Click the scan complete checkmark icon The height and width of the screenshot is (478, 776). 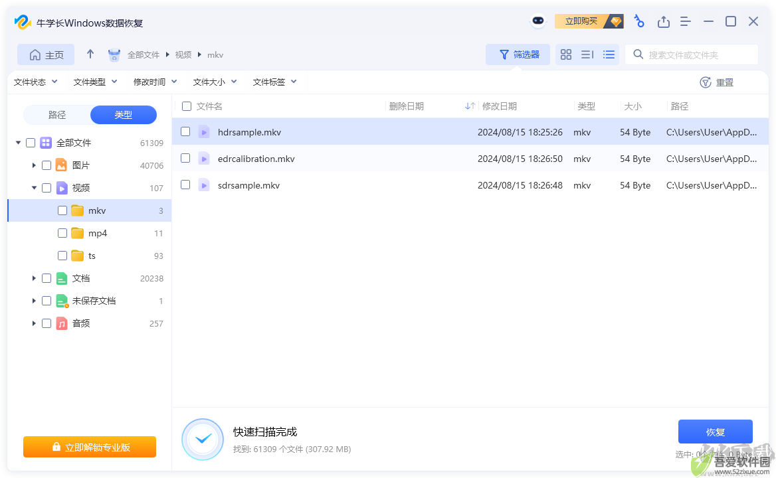(x=203, y=439)
